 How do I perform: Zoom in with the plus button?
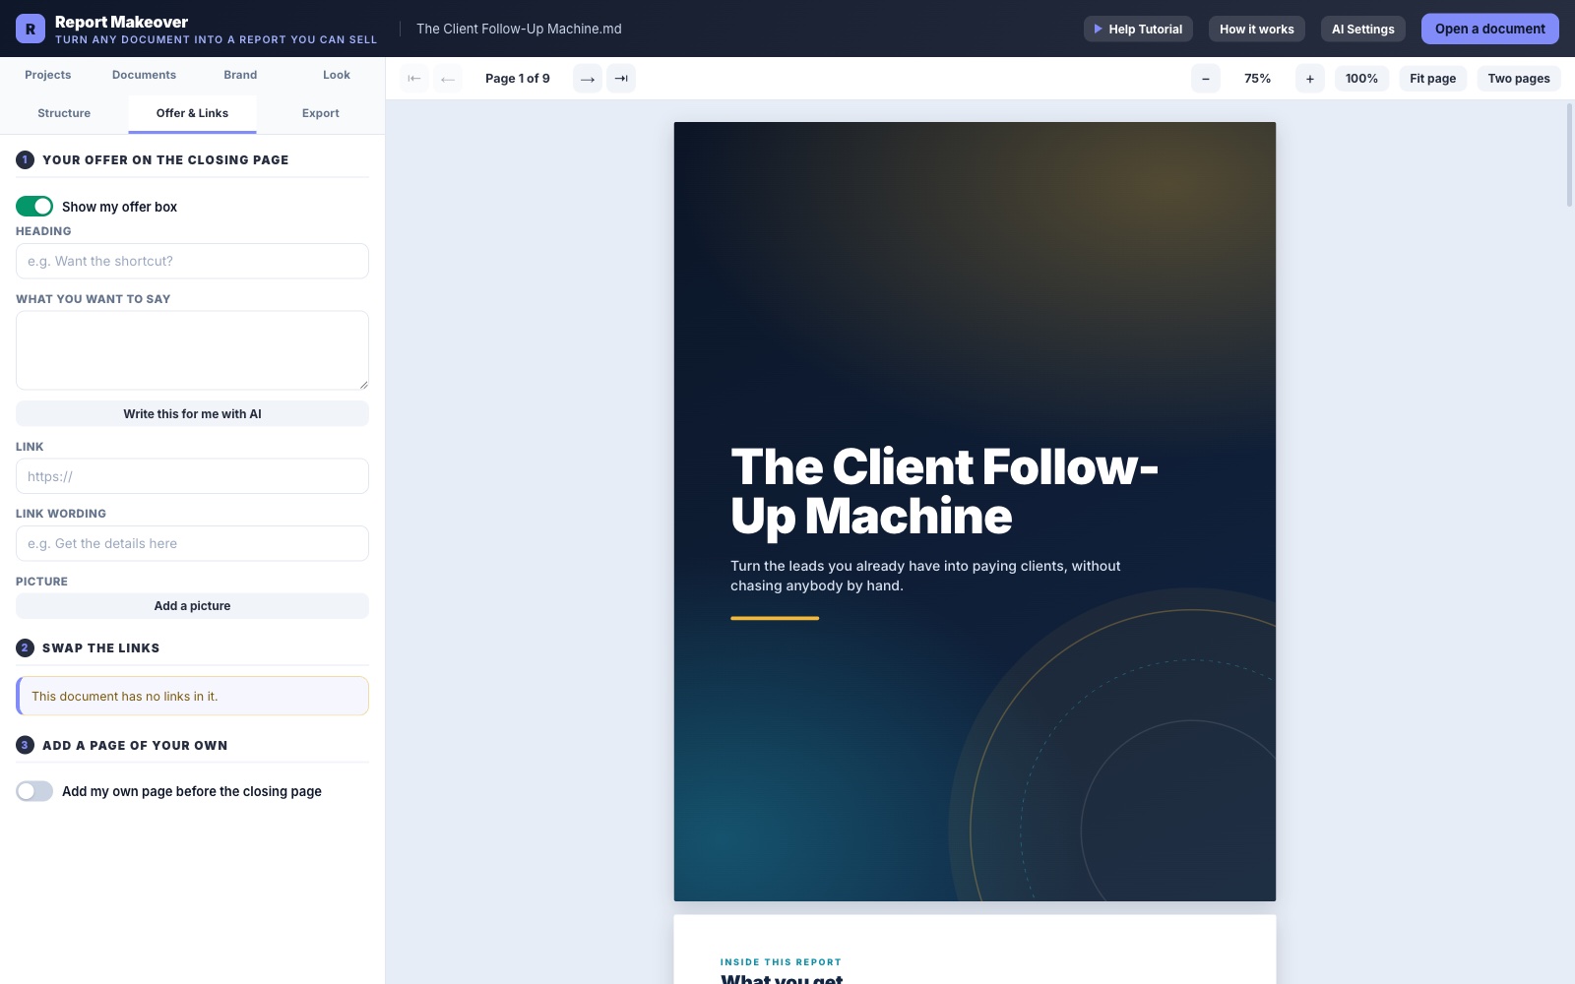(x=1310, y=79)
